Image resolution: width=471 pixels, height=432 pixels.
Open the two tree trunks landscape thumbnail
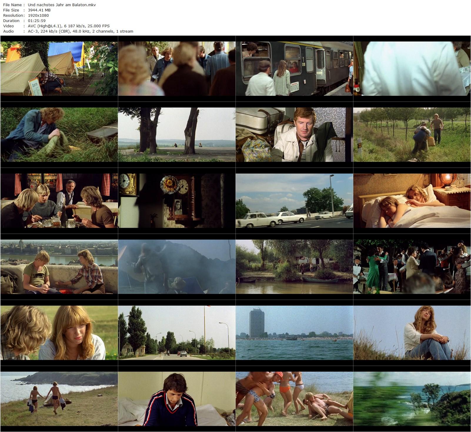point(176,135)
